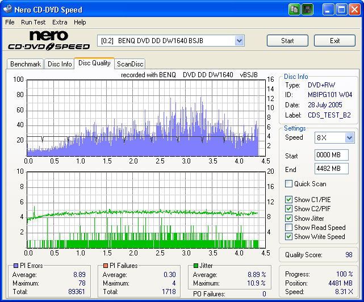Uncheck Show C1/PIE option
Screen dimensions: 364x302
tap(289, 200)
